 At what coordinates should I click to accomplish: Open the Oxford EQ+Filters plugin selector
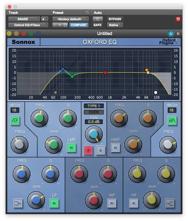click(x=28, y=25)
